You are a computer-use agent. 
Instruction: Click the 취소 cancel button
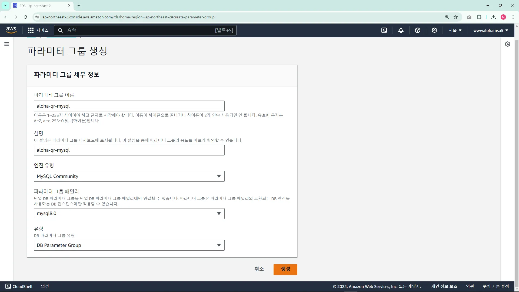pos(259,269)
